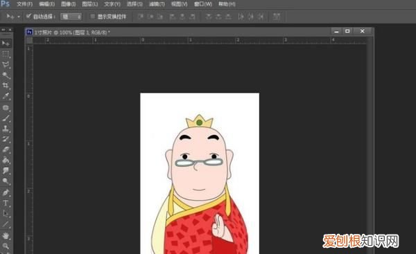This screenshot has width=416, height=254.
Task: Maximize the 1寸照片 document window
Action: pos(347,31)
